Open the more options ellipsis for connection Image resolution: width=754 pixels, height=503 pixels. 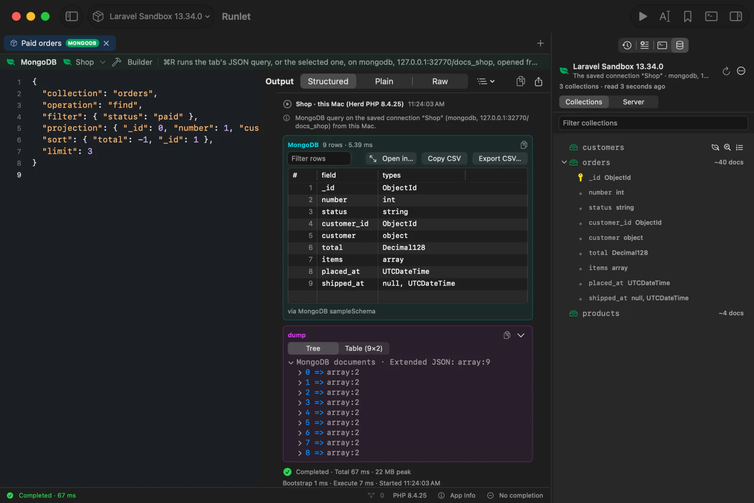(741, 71)
